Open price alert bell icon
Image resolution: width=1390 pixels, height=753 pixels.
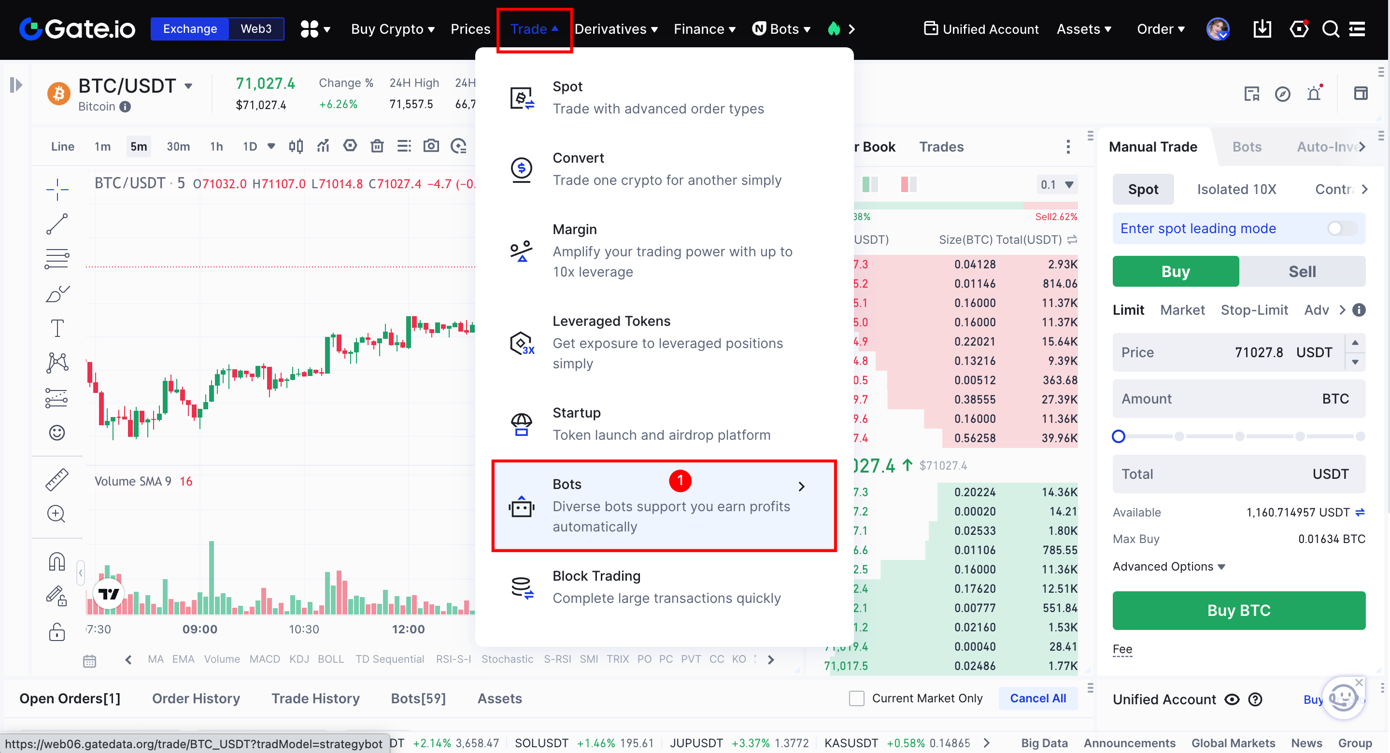(1314, 94)
